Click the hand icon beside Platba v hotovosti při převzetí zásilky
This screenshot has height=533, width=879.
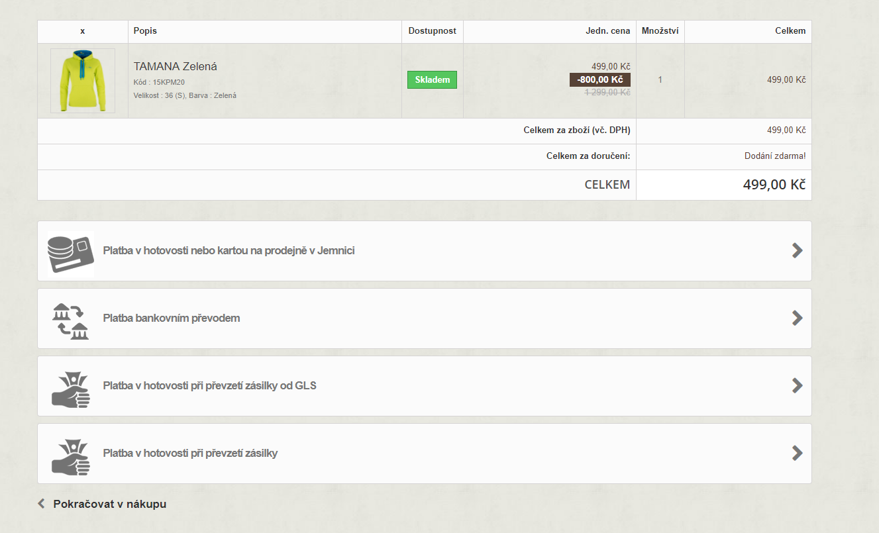pos(71,456)
